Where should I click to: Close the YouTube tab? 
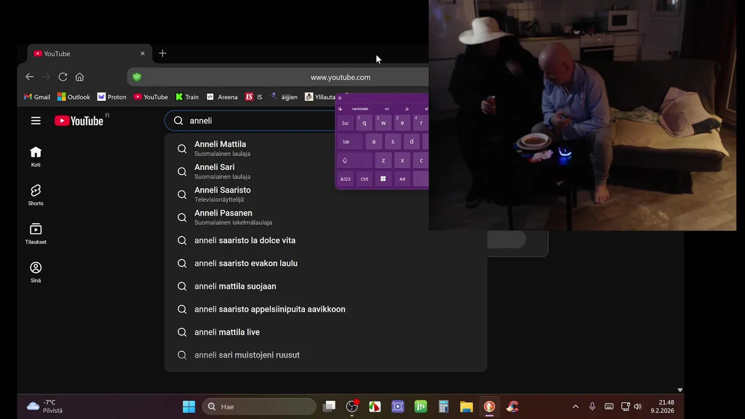[x=143, y=54]
